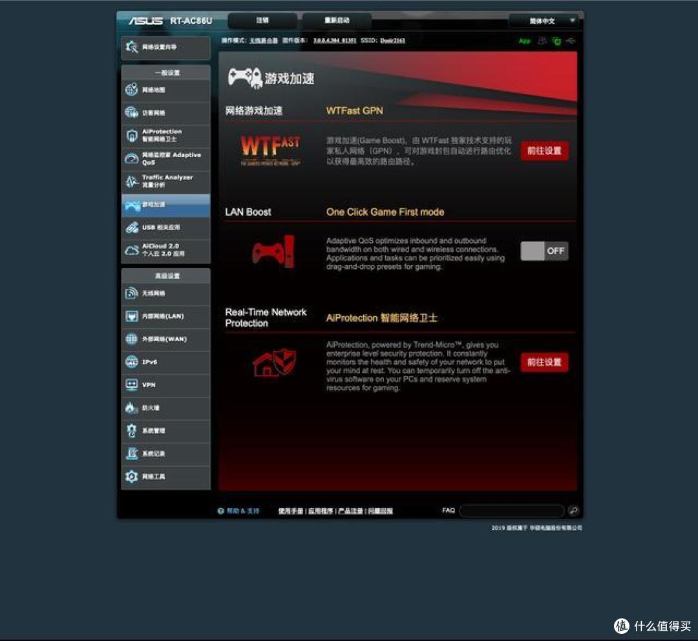Open IPv6 settings icon
Image resolution: width=698 pixels, height=641 pixels.
coord(132,362)
